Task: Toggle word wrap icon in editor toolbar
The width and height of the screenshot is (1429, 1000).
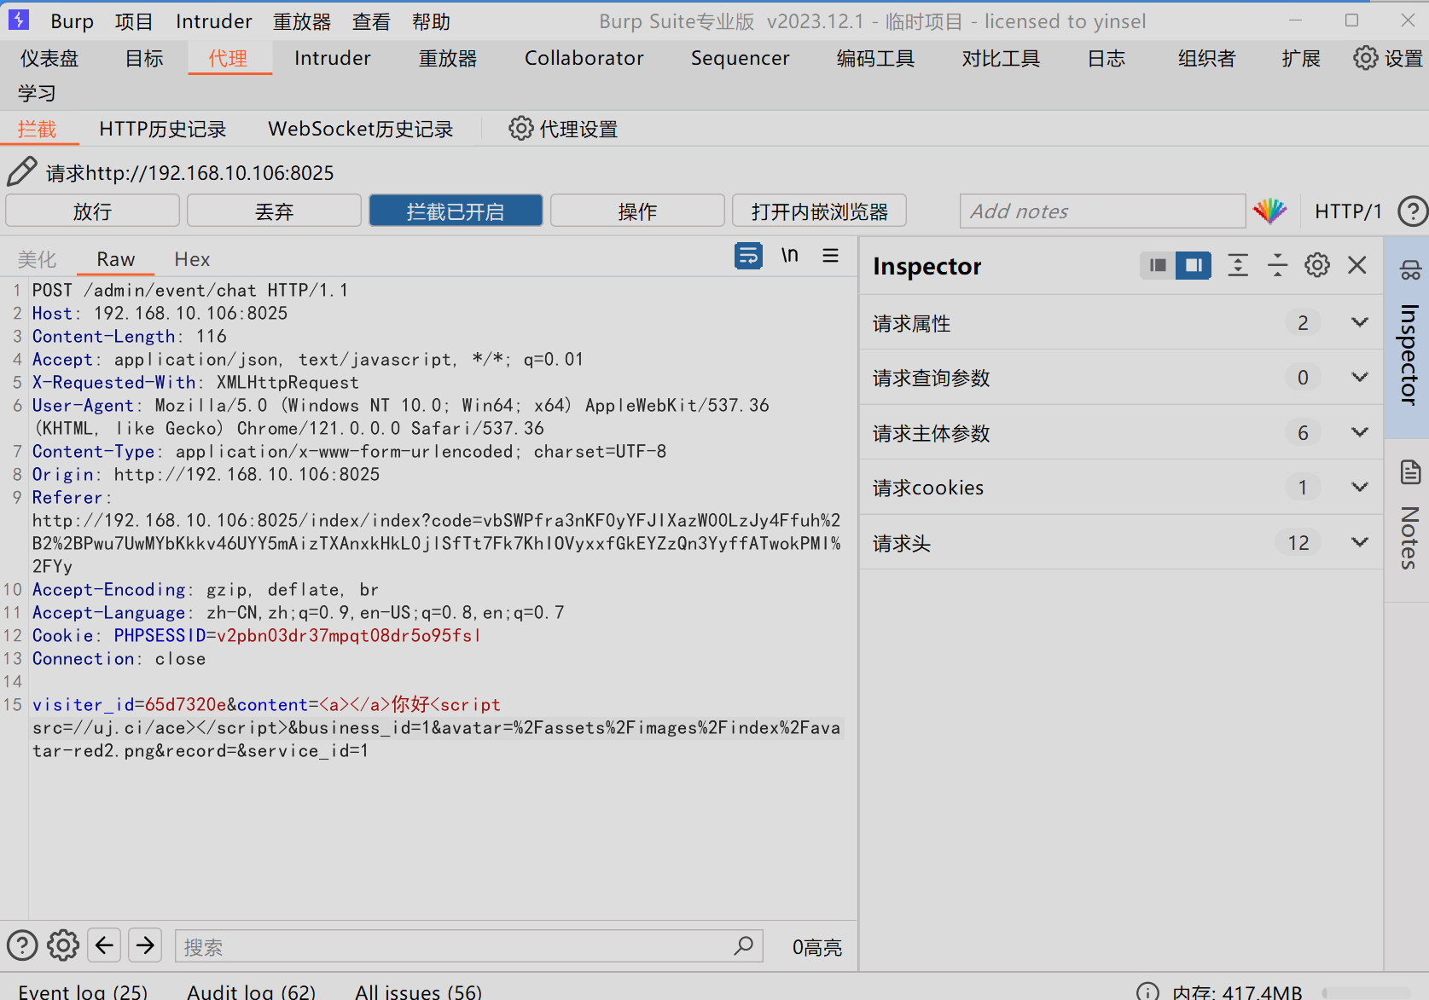Action: (x=748, y=256)
